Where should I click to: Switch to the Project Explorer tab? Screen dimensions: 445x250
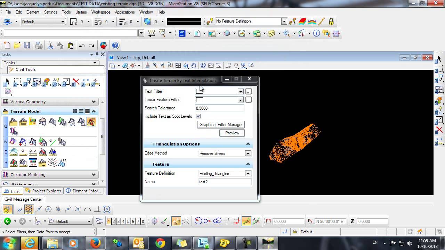43,191
